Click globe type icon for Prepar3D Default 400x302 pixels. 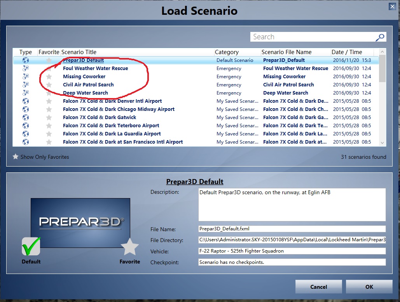pyautogui.click(x=26, y=60)
